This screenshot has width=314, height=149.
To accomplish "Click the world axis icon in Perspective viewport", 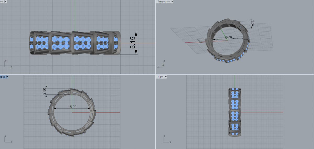I will click(161, 65).
